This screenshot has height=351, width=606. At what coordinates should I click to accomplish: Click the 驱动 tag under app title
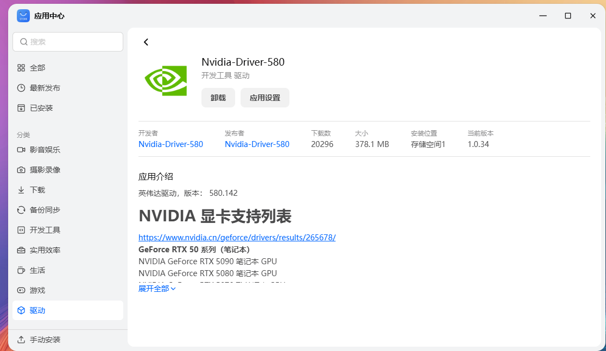click(x=242, y=76)
